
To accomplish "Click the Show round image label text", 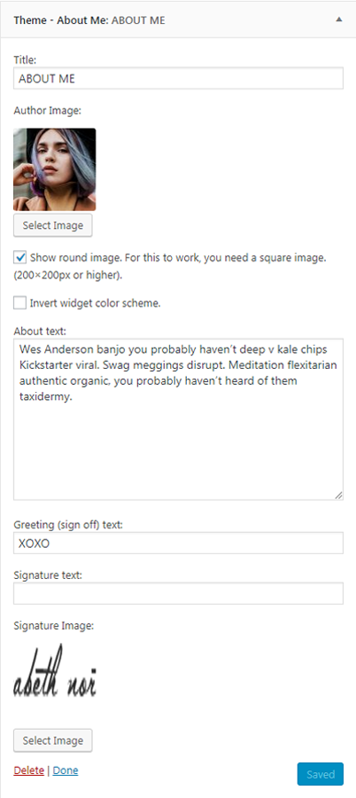I will [x=170, y=267].
